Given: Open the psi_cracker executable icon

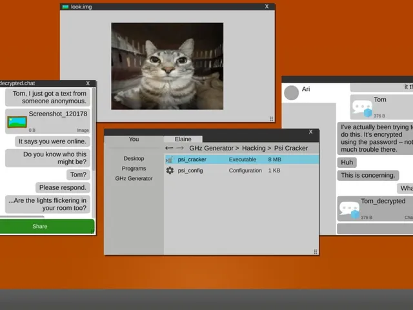Looking at the screenshot, I should click(x=170, y=160).
